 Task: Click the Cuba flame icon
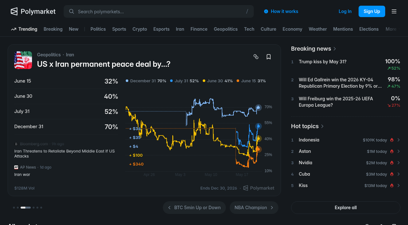tap(392, 174)
